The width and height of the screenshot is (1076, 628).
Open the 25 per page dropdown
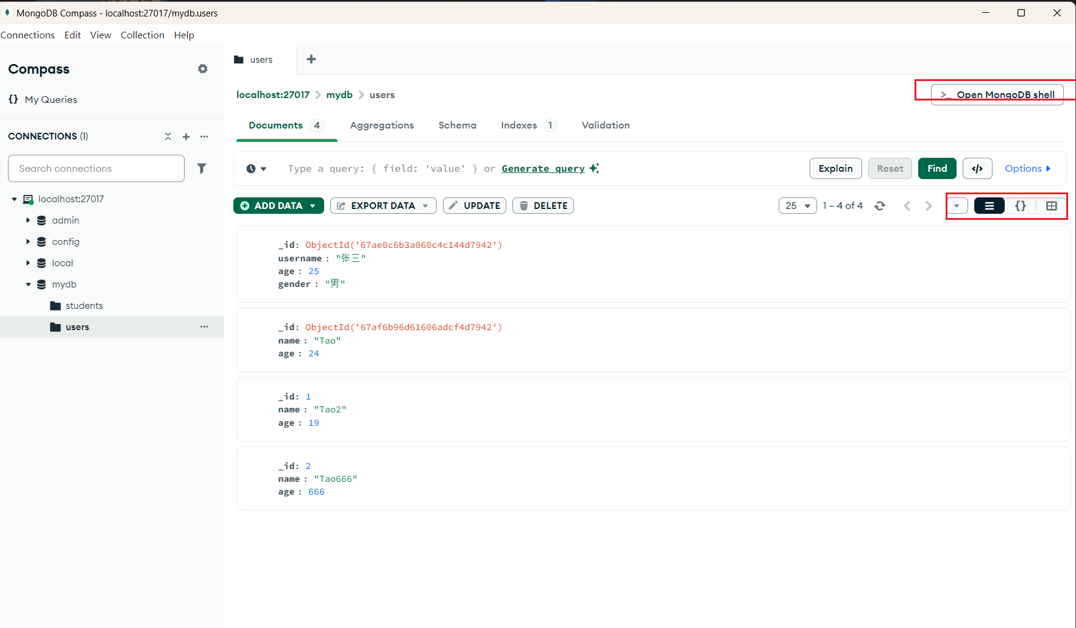click(797, 206)
